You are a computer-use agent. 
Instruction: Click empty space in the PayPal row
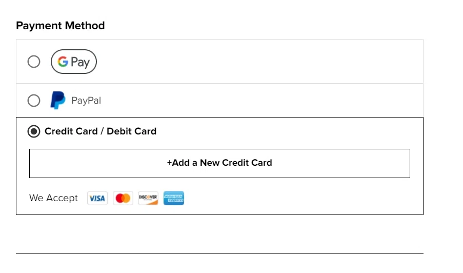tap(256, 101)
